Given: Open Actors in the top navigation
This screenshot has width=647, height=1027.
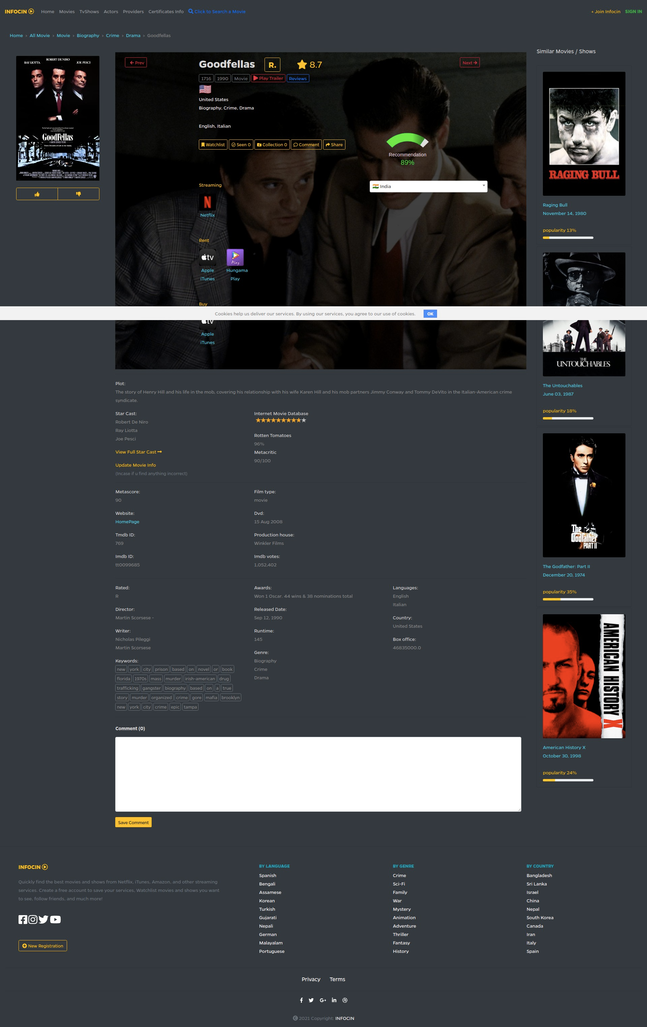Looking at the screenshot, I should 111,11.
